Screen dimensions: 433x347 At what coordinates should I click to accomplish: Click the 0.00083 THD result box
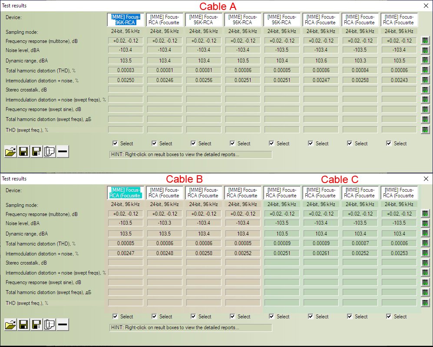(x=126, y=70)
